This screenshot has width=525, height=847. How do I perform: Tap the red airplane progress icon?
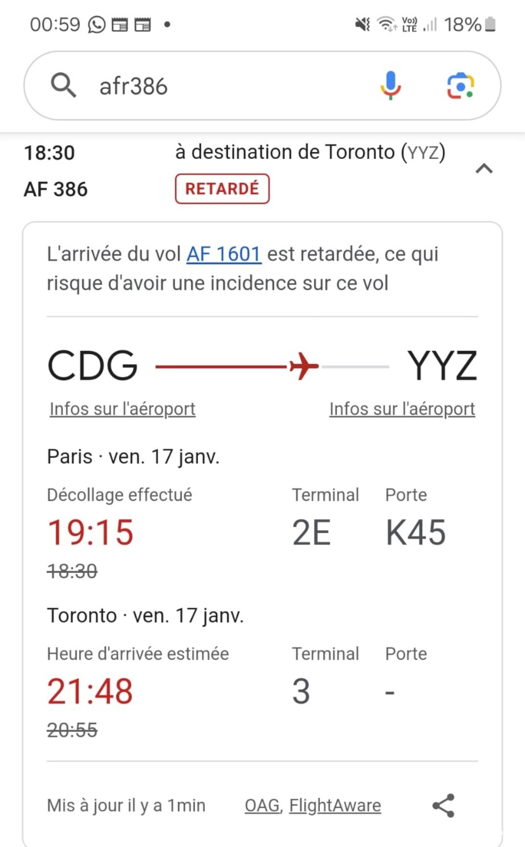click(x=304, y=366)
